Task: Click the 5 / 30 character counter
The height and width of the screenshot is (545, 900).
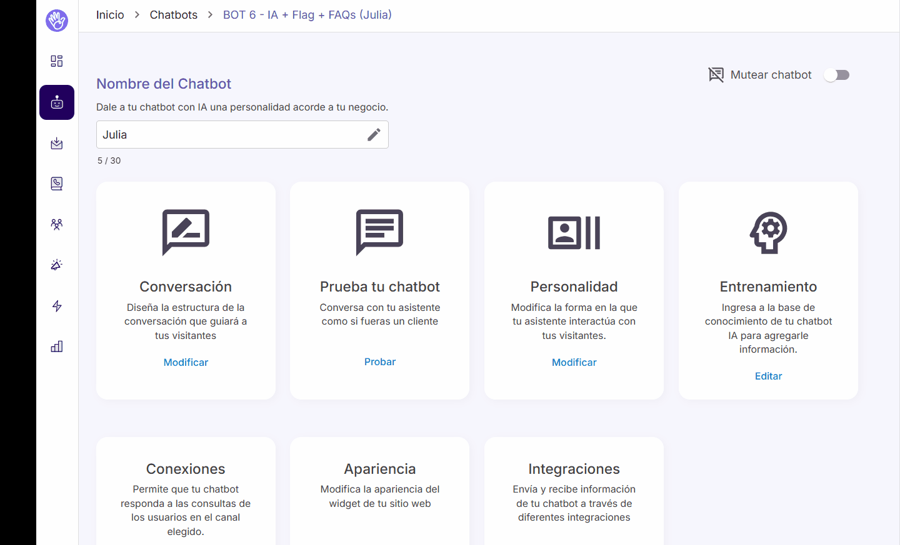Action: (109, 160)
